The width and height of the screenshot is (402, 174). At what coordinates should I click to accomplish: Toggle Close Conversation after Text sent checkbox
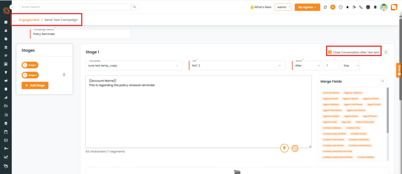coord(330,52)
